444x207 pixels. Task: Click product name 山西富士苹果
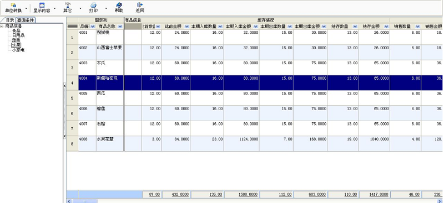point(109,48)
